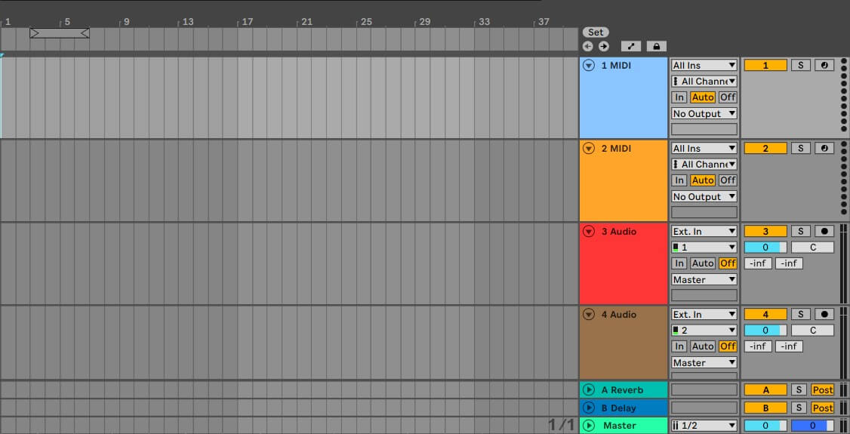Screen dimensions: 850x434
Task: Unfold the A Reverb return track
Action: pyautogui.click(x=589, y=390)
